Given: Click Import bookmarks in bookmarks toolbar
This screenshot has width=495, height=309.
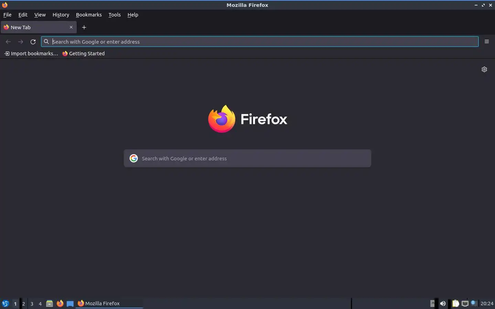Looking at the screenshot, I should 31,54.
